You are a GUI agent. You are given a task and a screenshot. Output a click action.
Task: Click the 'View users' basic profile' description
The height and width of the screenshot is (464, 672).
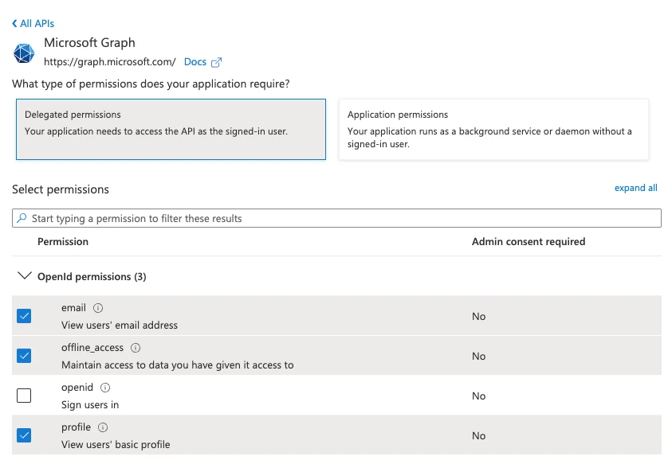pyautogui.click(x=116, y=445)
